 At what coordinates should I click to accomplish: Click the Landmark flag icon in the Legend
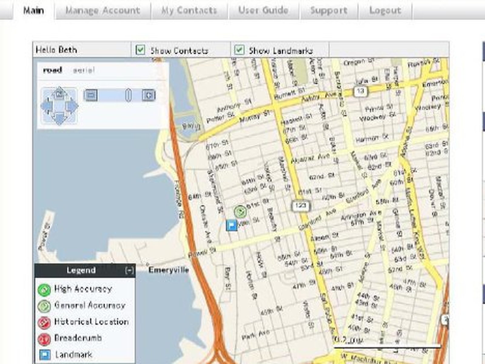click(x=44, y=354)
